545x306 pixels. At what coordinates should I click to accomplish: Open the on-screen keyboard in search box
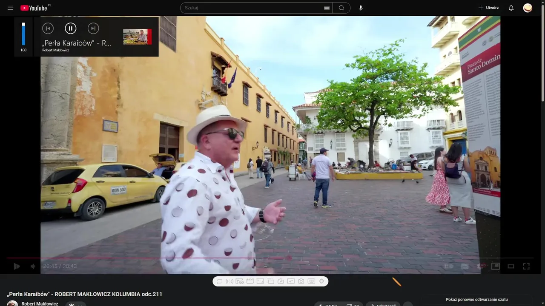click(x=327, y=8)
